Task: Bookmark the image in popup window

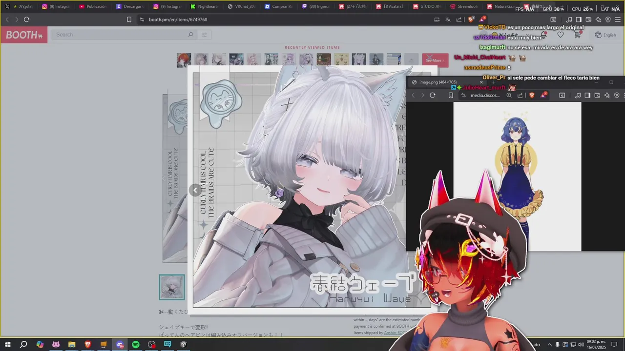Action: tap(451, 95)
